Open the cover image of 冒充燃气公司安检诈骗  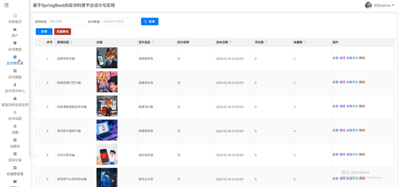pos(107,177)
